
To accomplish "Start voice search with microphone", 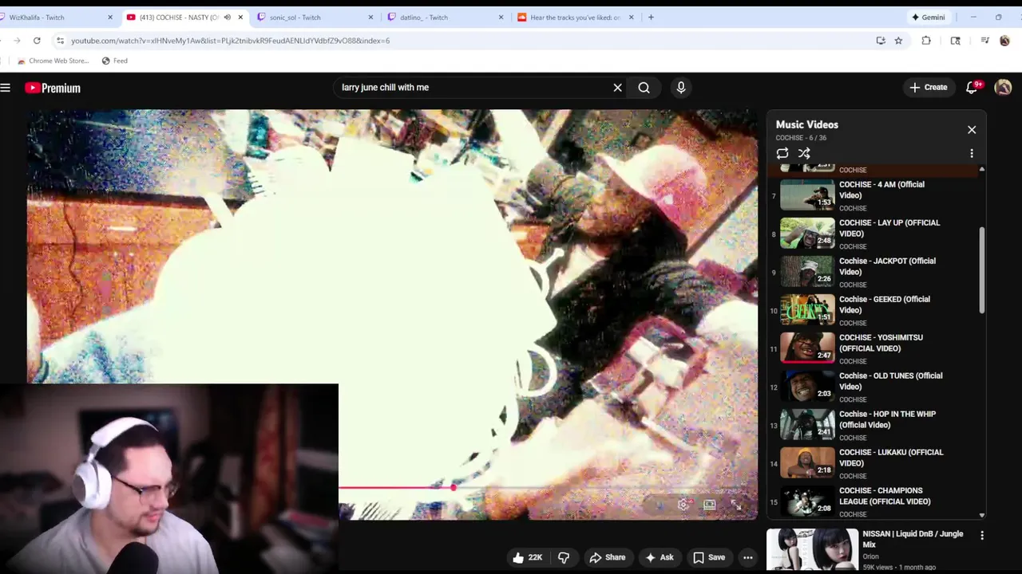I will pyautogui.click(x=681, y=88).
